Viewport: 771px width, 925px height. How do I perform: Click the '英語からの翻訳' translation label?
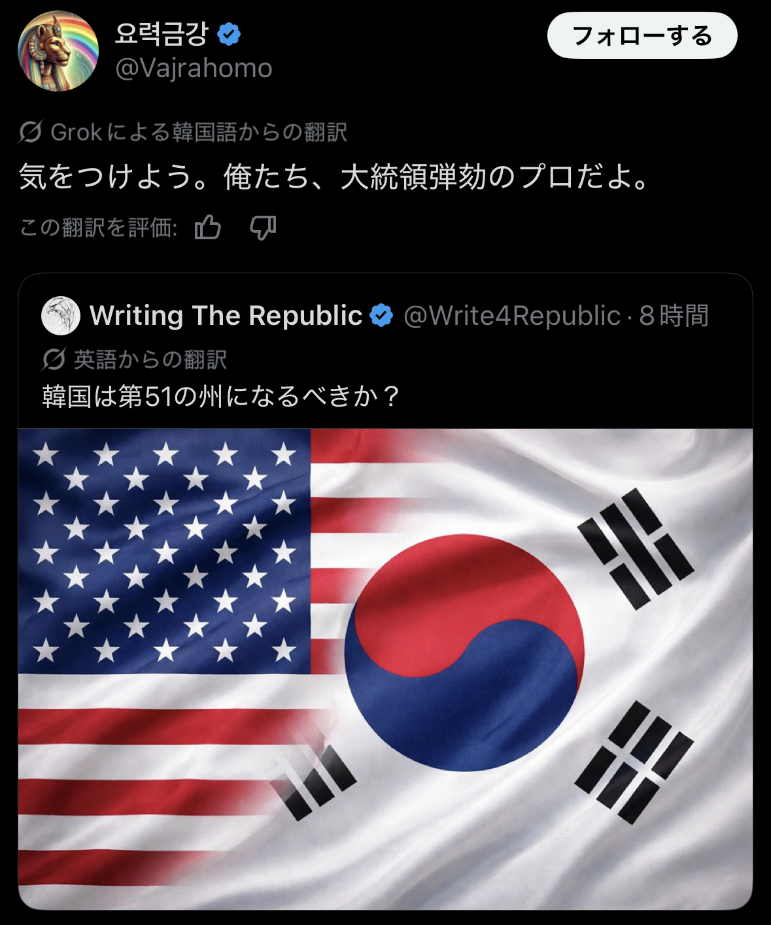[x=150, y=360]
